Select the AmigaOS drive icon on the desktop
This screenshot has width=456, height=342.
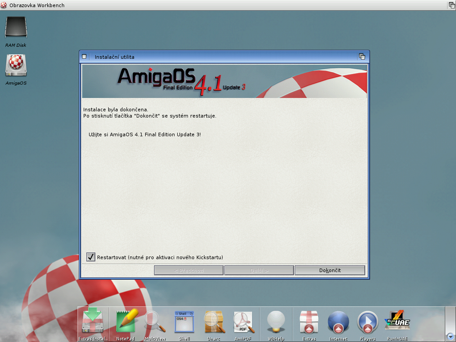(16, 65)
